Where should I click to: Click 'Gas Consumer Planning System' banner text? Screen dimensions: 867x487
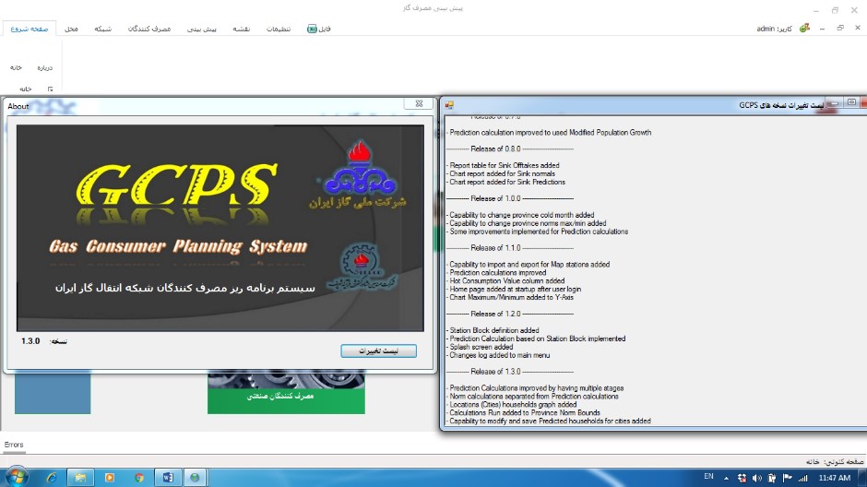178,246
